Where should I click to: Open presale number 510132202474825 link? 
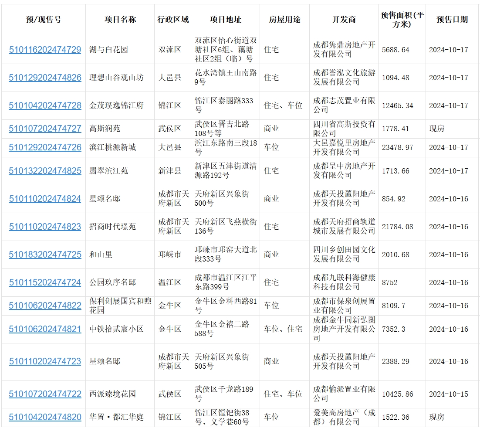tap(45, 171)
